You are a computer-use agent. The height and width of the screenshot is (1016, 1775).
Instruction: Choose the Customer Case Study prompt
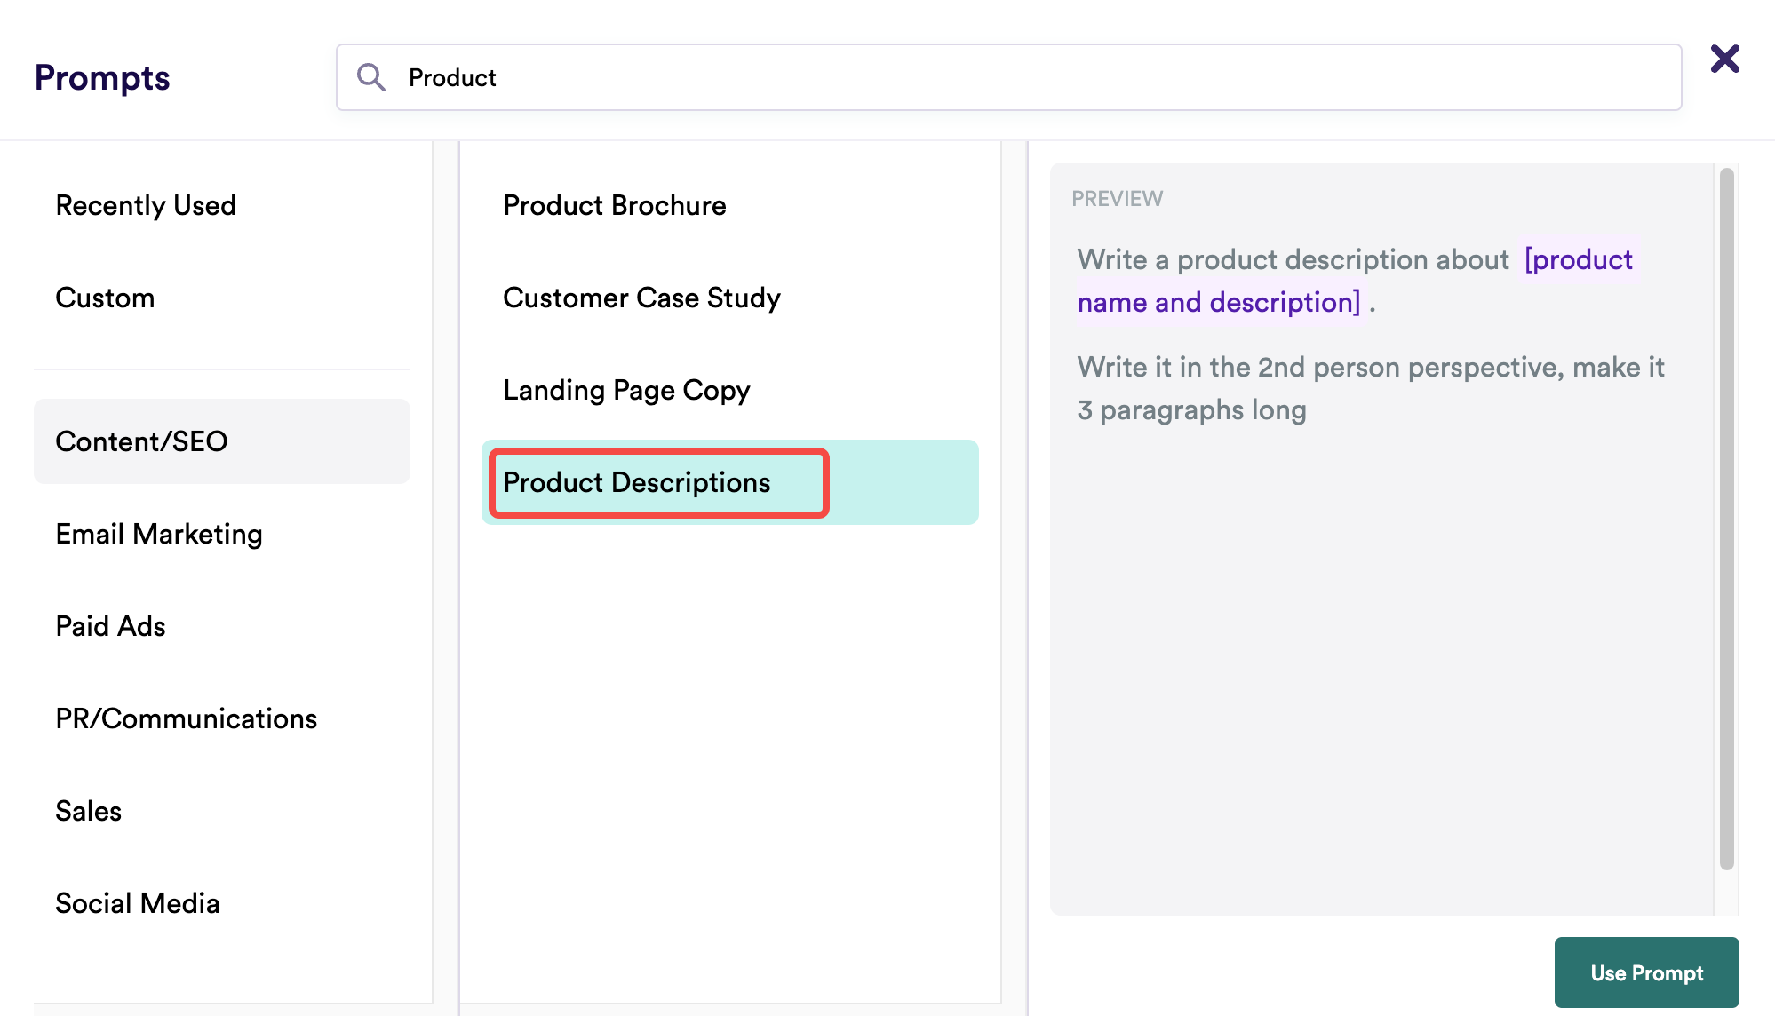641,298
